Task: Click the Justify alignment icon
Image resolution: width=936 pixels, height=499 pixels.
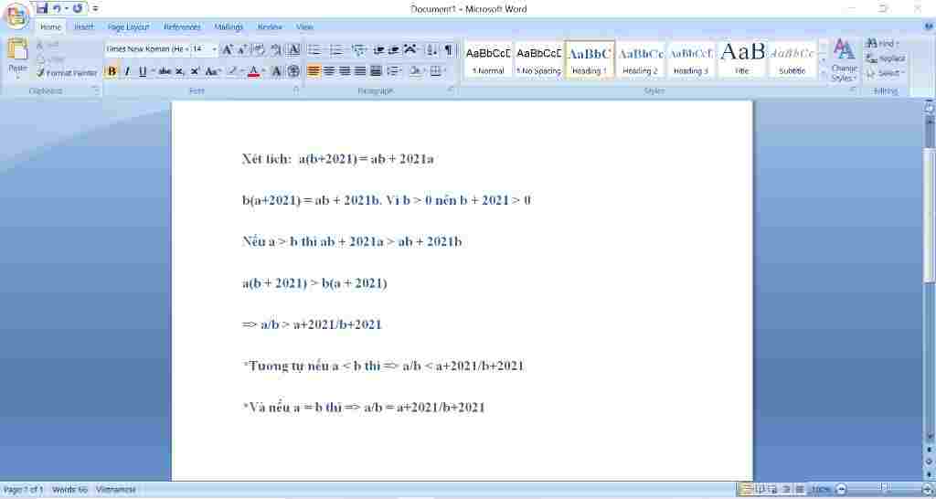Action: pos(360,71)
